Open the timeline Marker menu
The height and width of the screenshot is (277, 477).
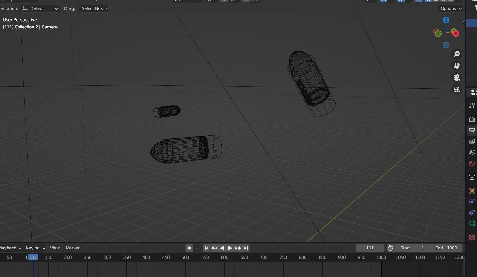coord(73,248)
